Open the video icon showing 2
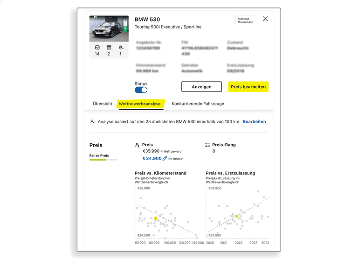Screen dimensions: 358x259 (x=109, y=48)
